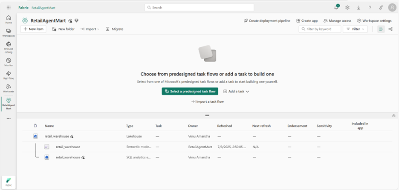Image resolution: width=399 pixels, height=190 pixels.
Task: Click the Task column header
Action: tap(159, 126)
